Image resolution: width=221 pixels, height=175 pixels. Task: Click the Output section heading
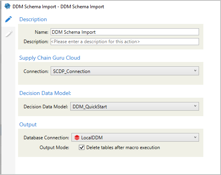[28, 124]
